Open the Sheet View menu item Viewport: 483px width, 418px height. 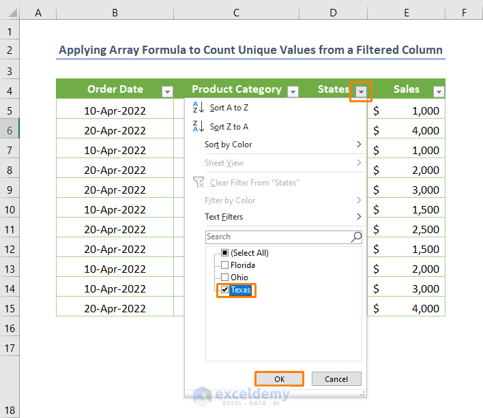pos(276,163)
